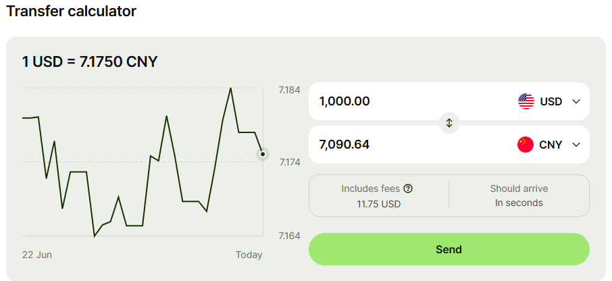Viewport: 612px width, 281px height.
Task: Open the CNY currency selector
Action: [549, 145]
